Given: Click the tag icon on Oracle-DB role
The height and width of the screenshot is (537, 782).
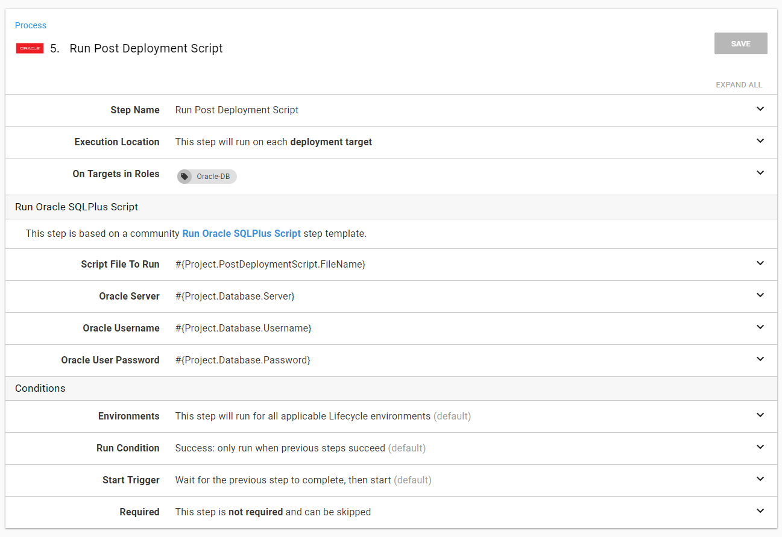Looking at the screenshot, I should click(184, 177).
